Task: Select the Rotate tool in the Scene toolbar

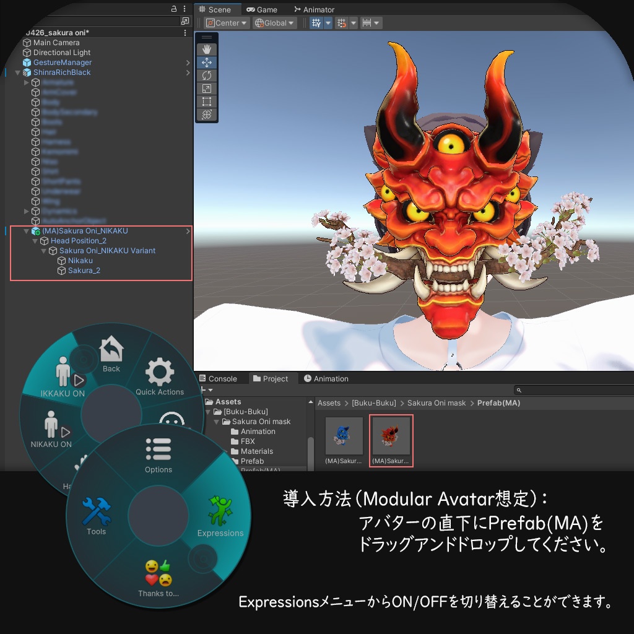Action: click(206, 75)
